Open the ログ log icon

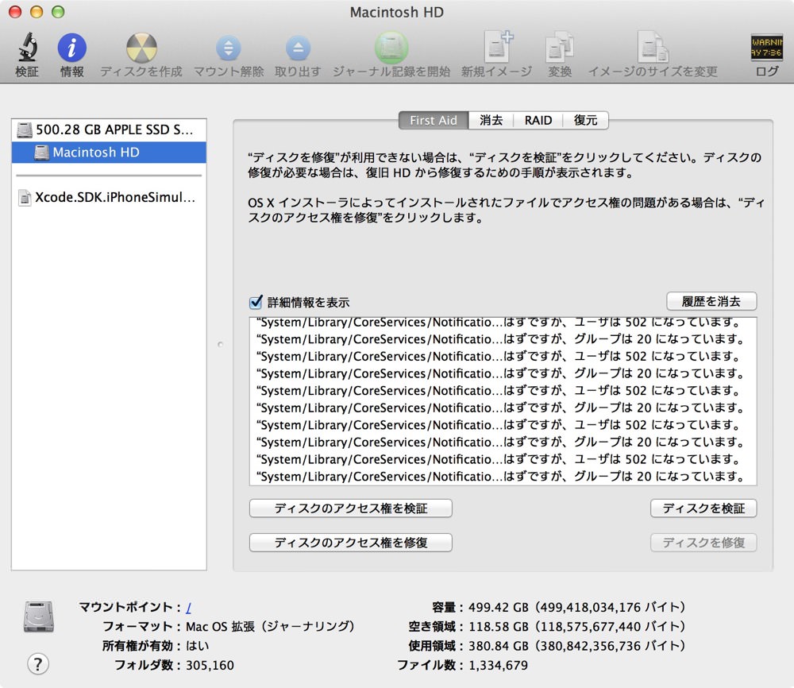767,48
